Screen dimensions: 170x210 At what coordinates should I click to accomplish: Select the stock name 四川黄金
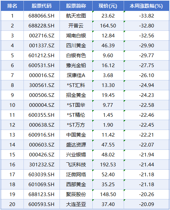click(x=76, y=46)
